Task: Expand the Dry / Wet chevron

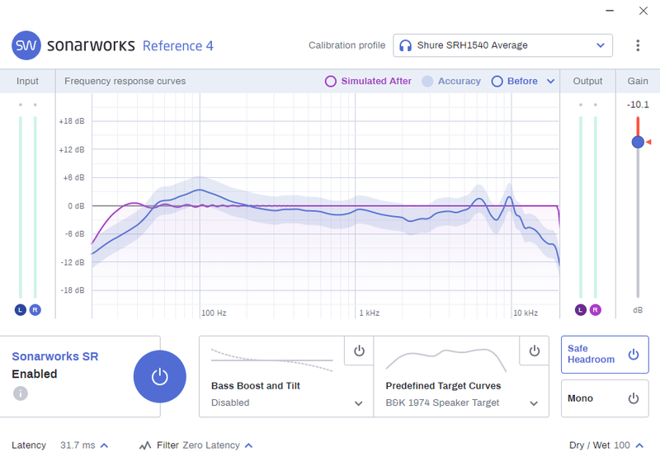Action: click(x=639, y=445)
